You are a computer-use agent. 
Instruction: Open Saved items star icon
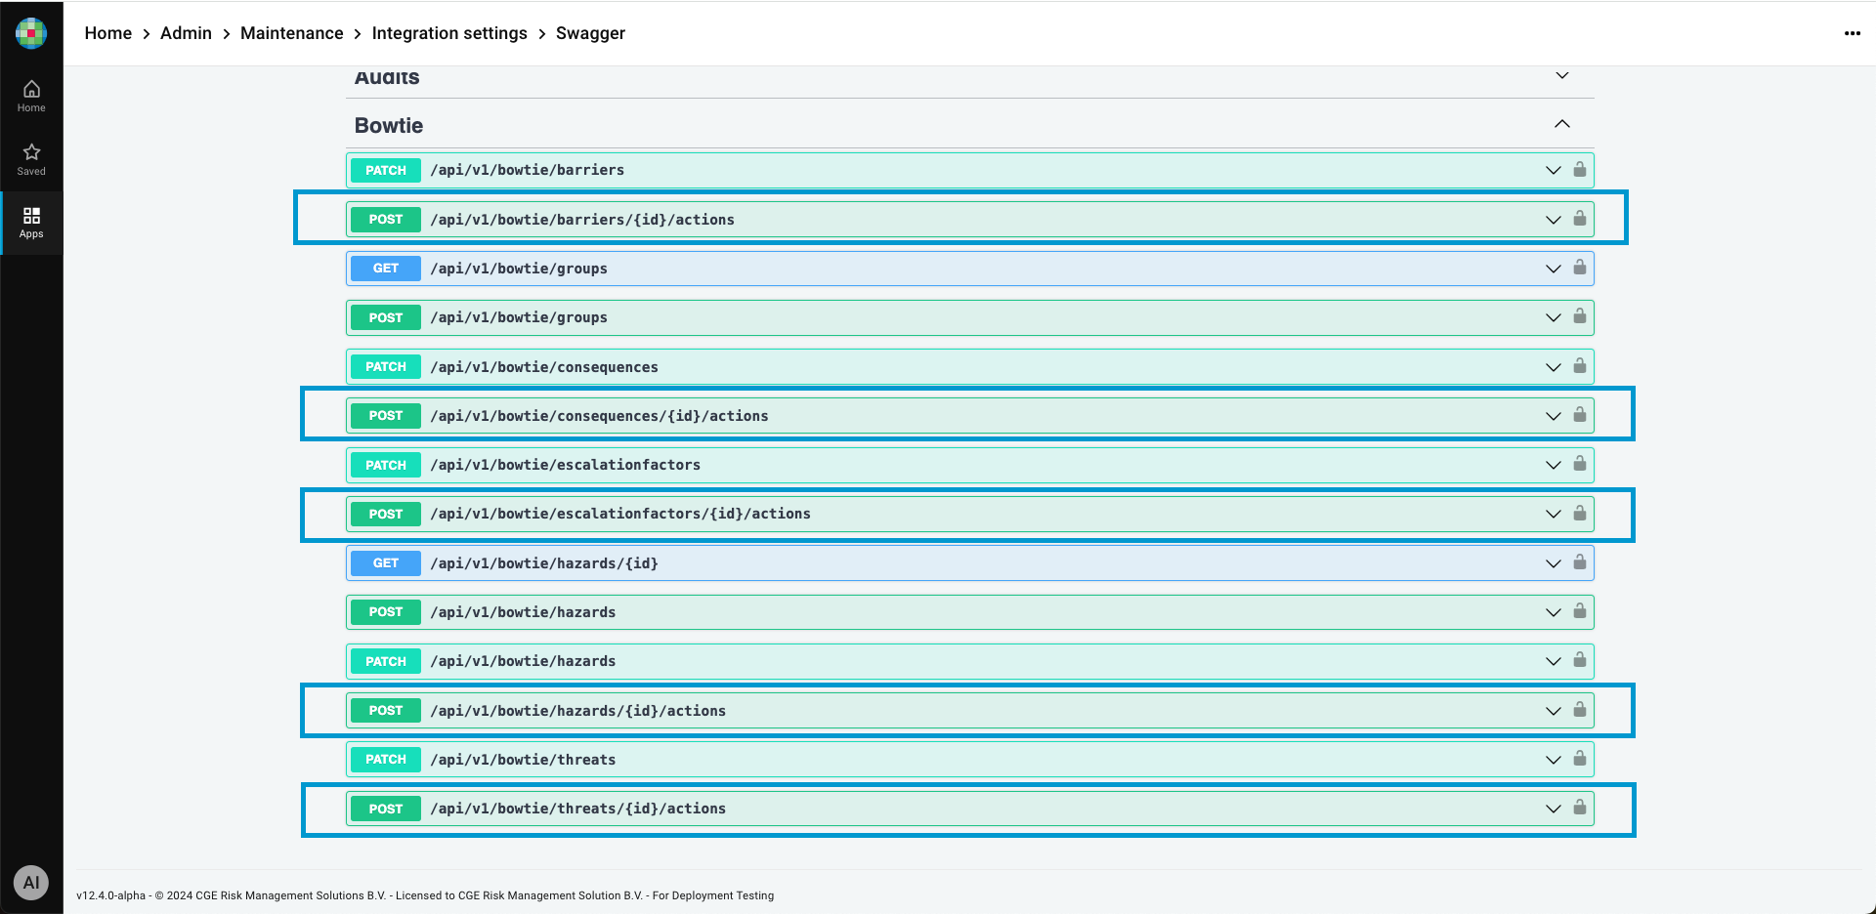(31, 159)
